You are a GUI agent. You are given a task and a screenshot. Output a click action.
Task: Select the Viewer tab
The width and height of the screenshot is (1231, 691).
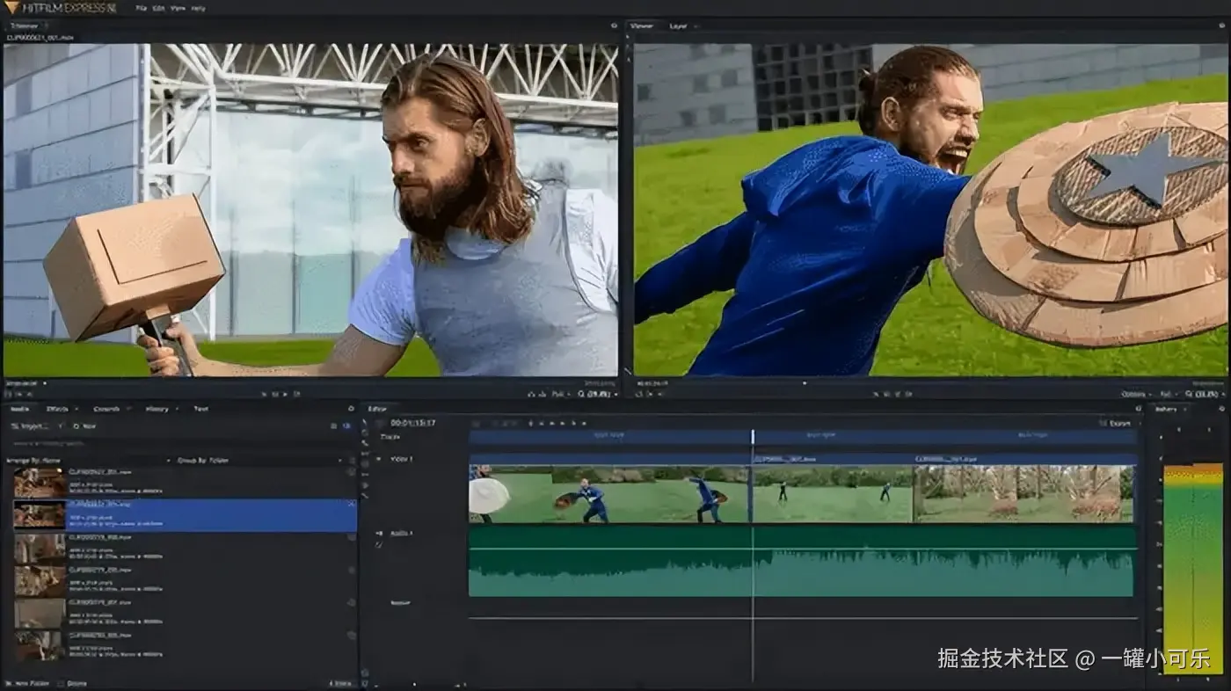(642, 26)
